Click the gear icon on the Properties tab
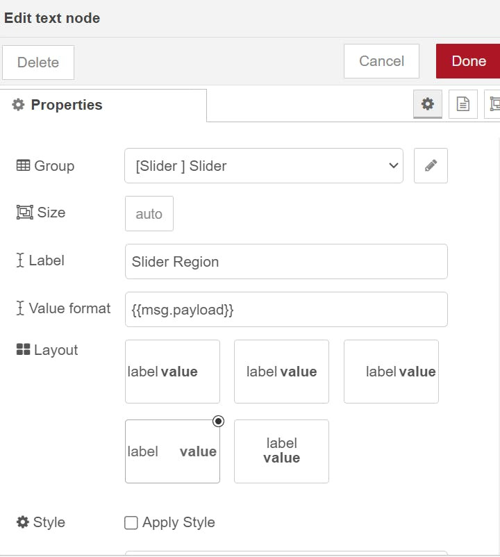This screenshot has width=500, height=557. click(18, 105)
